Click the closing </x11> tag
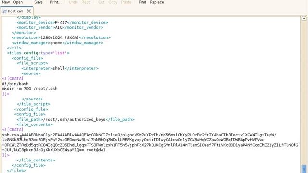The image size is (308, 173). 14,48
